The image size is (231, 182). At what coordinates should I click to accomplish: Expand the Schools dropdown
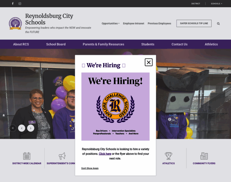pyautogui.click(x=216, y=4)
